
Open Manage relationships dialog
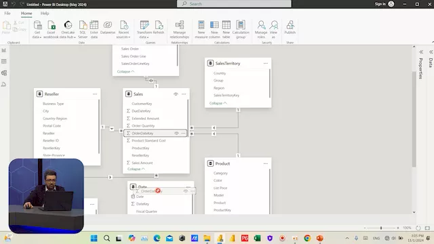179,29
